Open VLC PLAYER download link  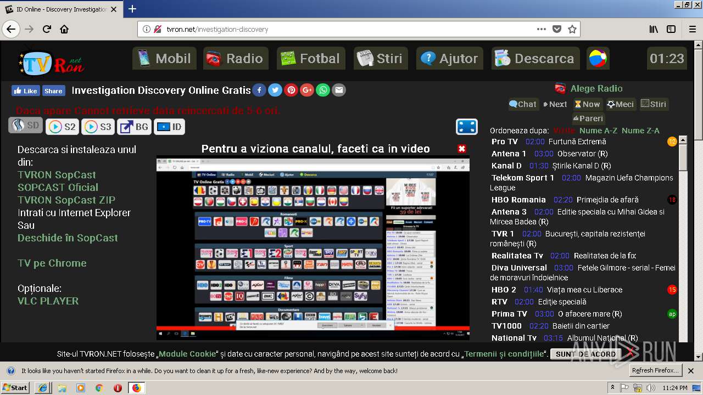(48, 301)
